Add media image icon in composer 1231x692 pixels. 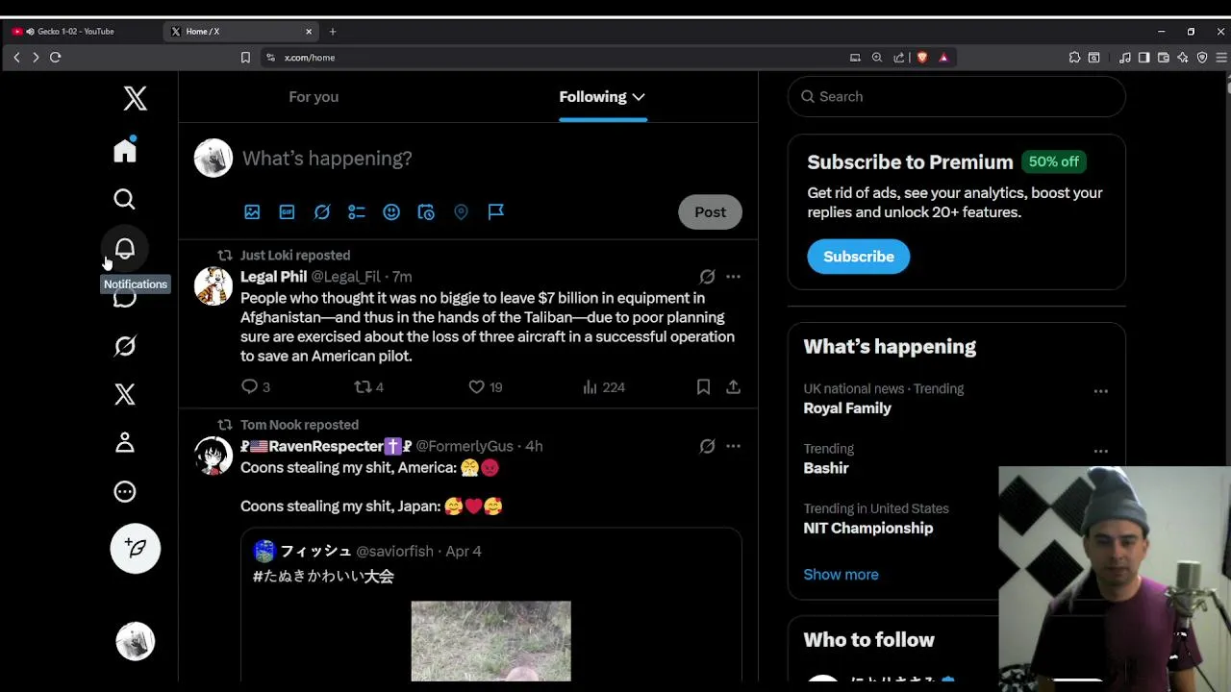click(252, 211)
